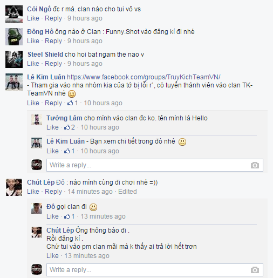Click 14 minutes ago timestamp

click(90, 192)
